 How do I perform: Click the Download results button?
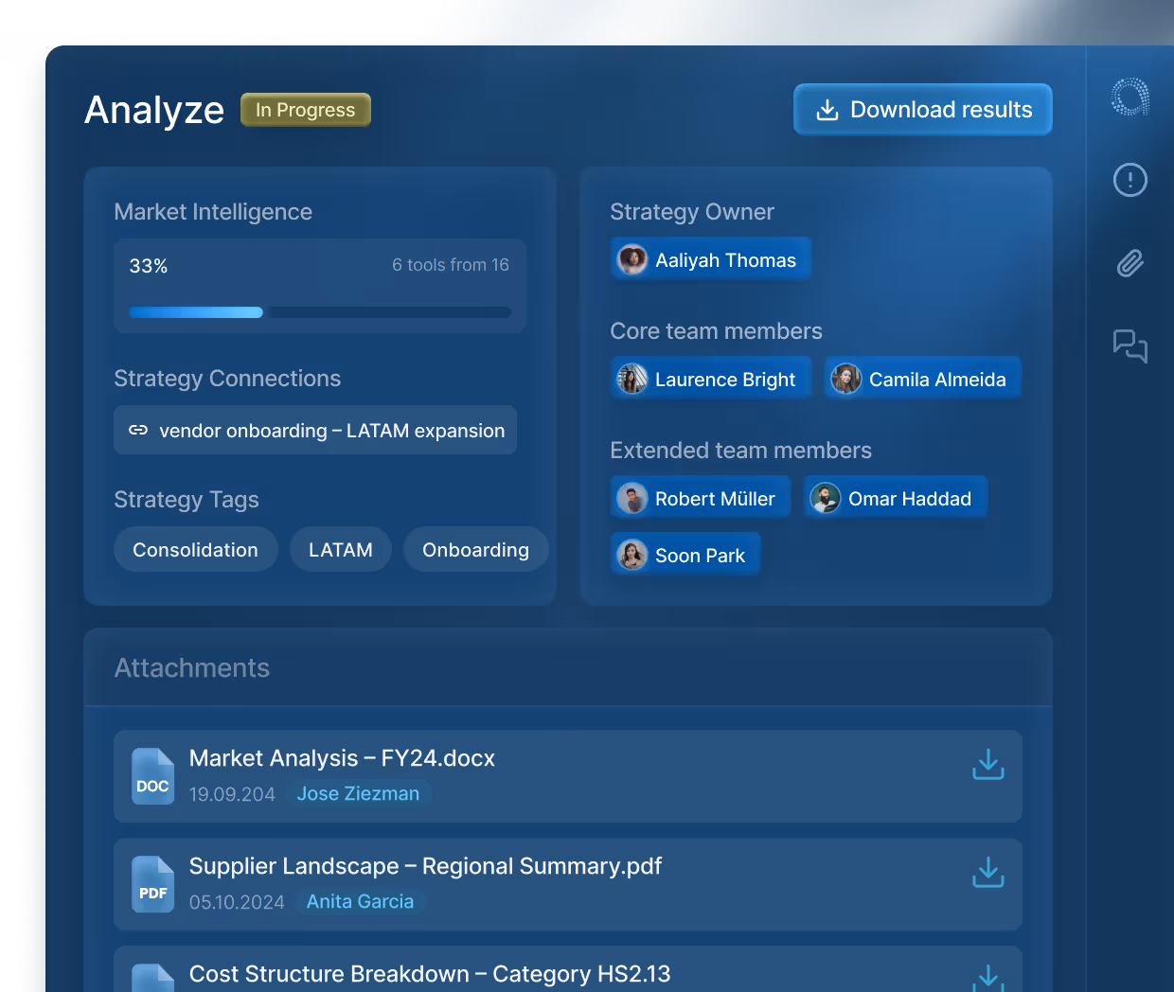pyautogui.click(x=922, y=110)
